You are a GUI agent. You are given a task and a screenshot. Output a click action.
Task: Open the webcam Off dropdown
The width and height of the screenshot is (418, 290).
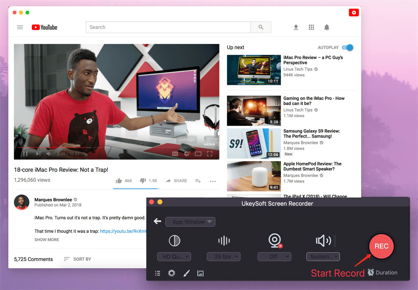274,257
